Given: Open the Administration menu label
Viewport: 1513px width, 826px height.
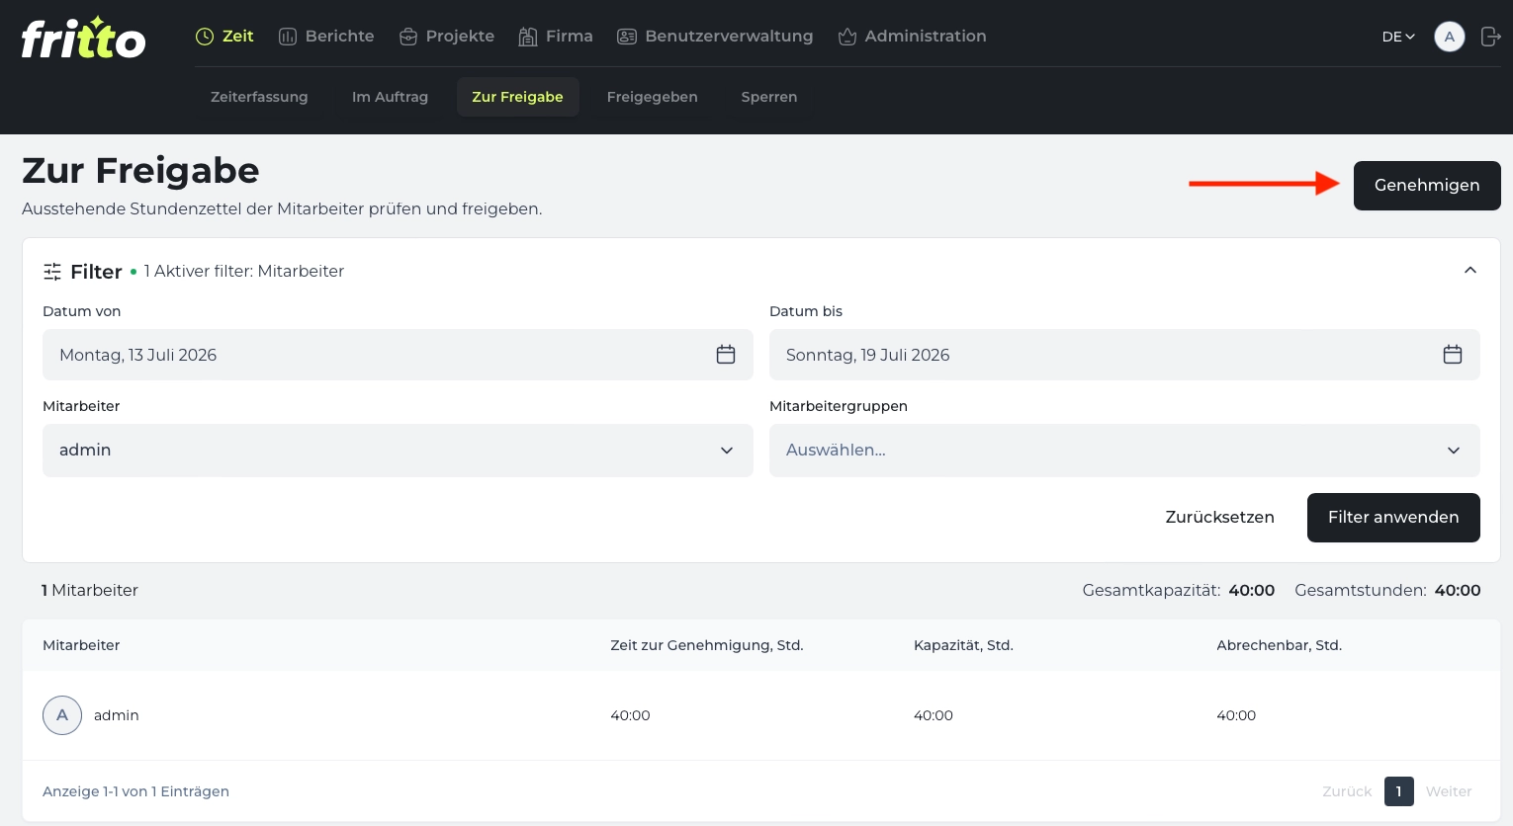Looking at the screenshot, I should point(926,37).
